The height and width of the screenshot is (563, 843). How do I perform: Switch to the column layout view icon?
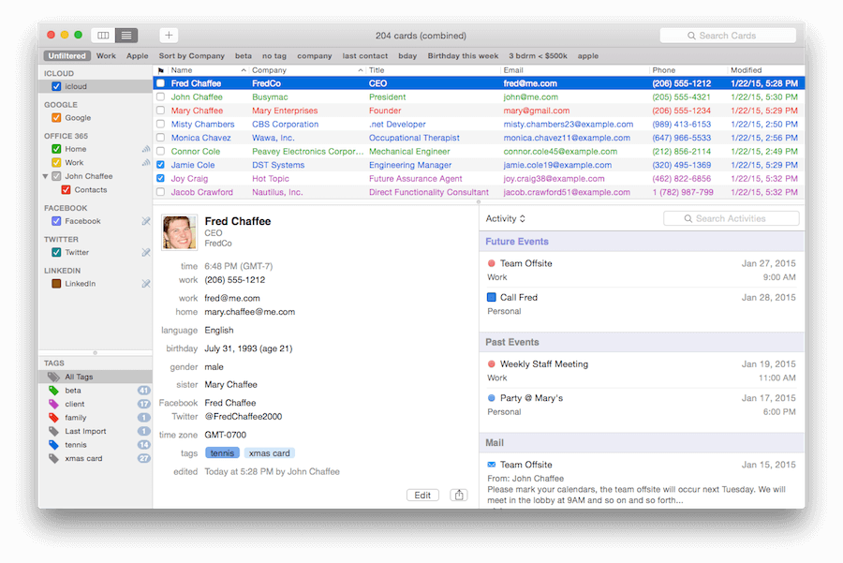tap(103, 36)
